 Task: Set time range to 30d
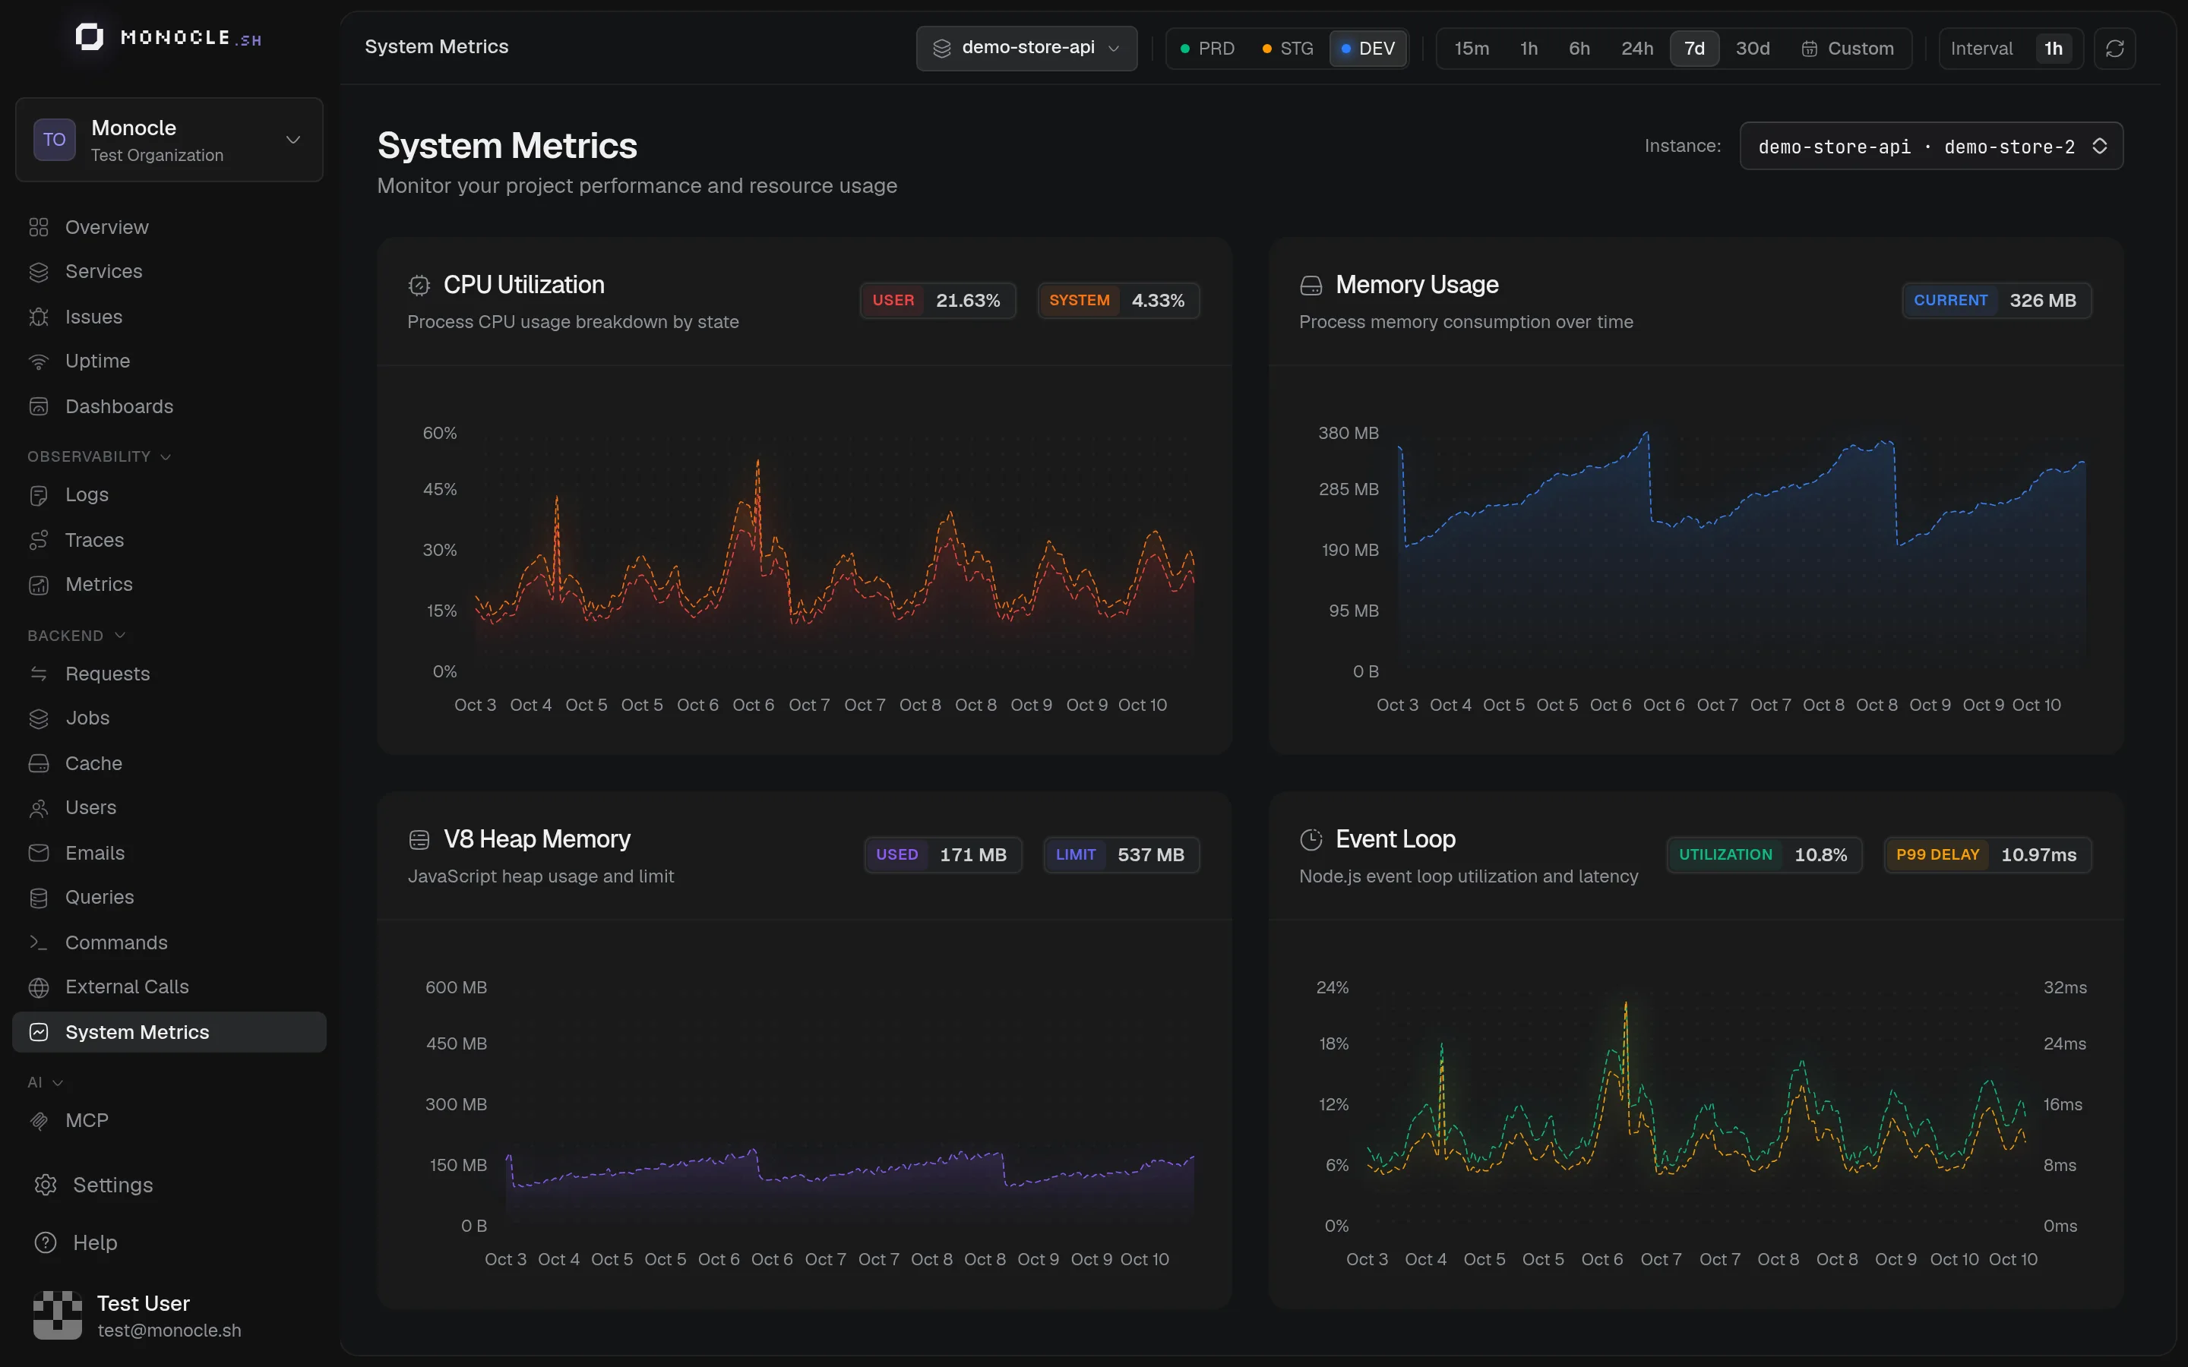click(1753, 49)
